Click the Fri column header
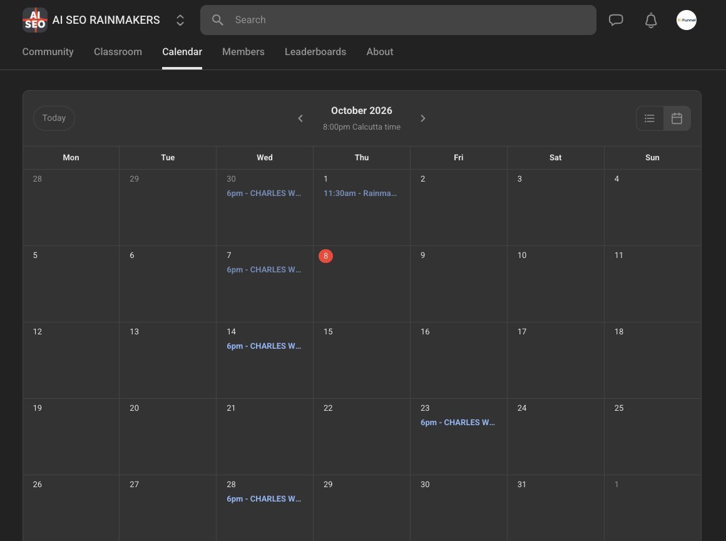 click(458, 158)
